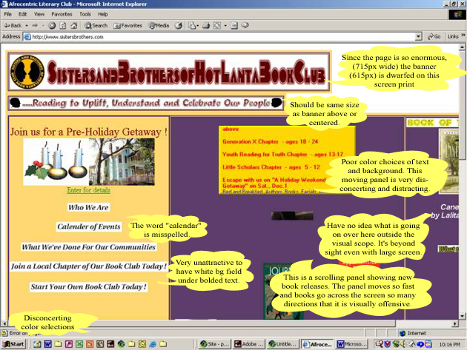The width and height of the screenshot is (467, 350).
Task: Switch to the 'Adobe ...' taskbar window
Action: tap(248, 344)
